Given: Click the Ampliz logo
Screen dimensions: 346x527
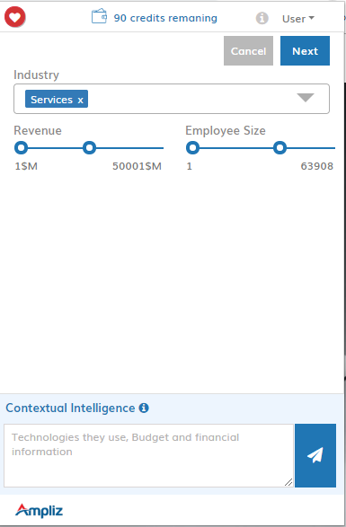Looking at the screenshot, I should [x=39, y=511].
